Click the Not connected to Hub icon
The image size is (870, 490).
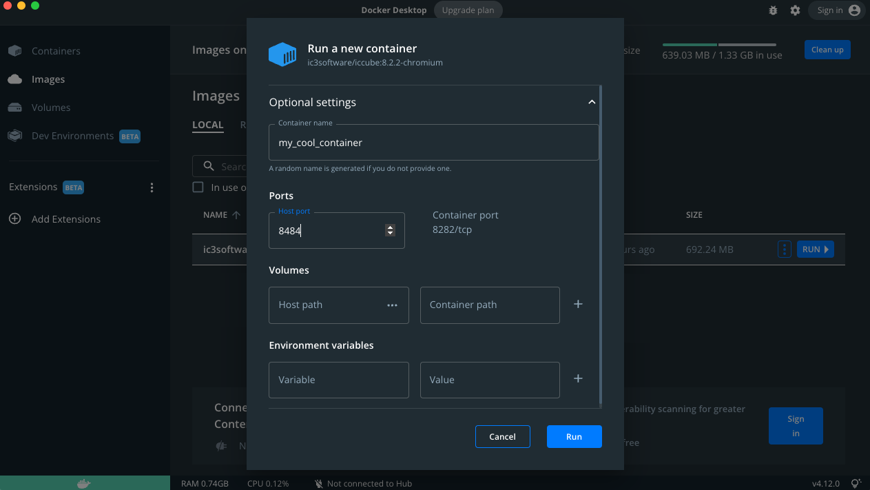[319, 484]
